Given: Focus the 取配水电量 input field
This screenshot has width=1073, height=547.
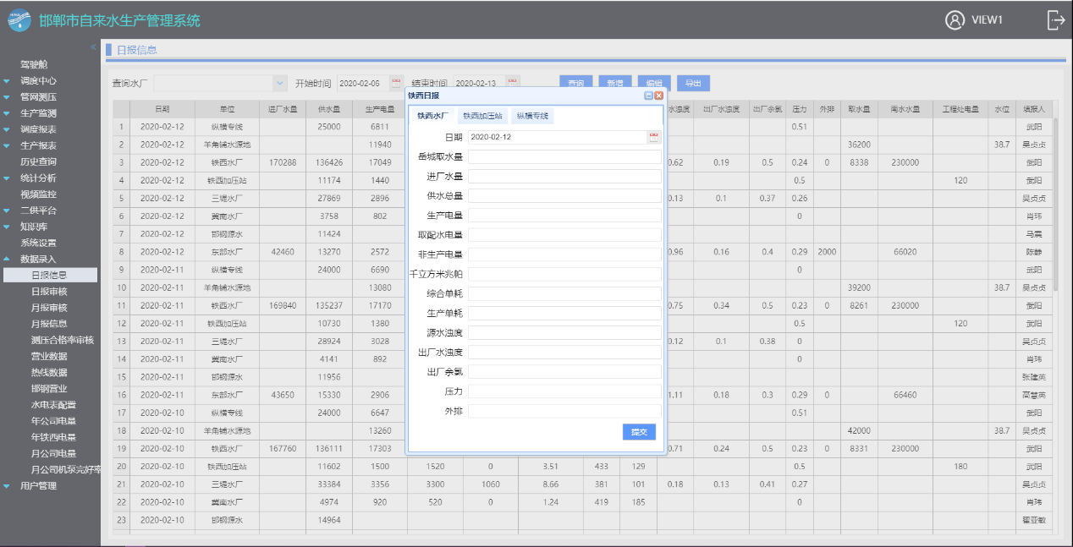Looking at the screenshot, I should pos(564,234).
